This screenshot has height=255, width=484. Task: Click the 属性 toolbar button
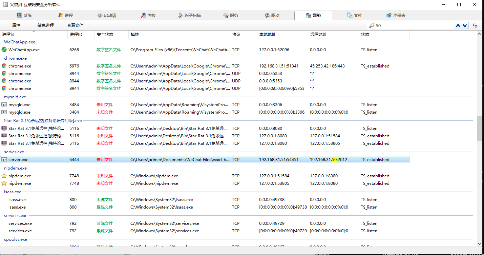[x=16, y=25]
